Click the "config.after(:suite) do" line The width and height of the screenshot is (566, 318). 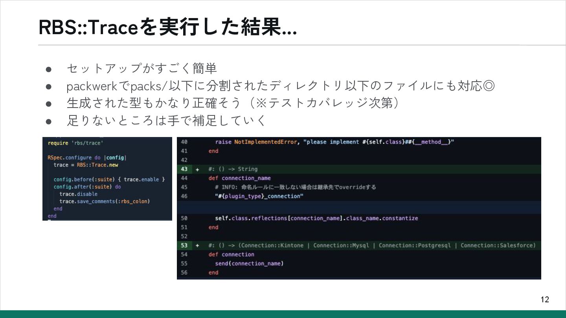(87, 187)
